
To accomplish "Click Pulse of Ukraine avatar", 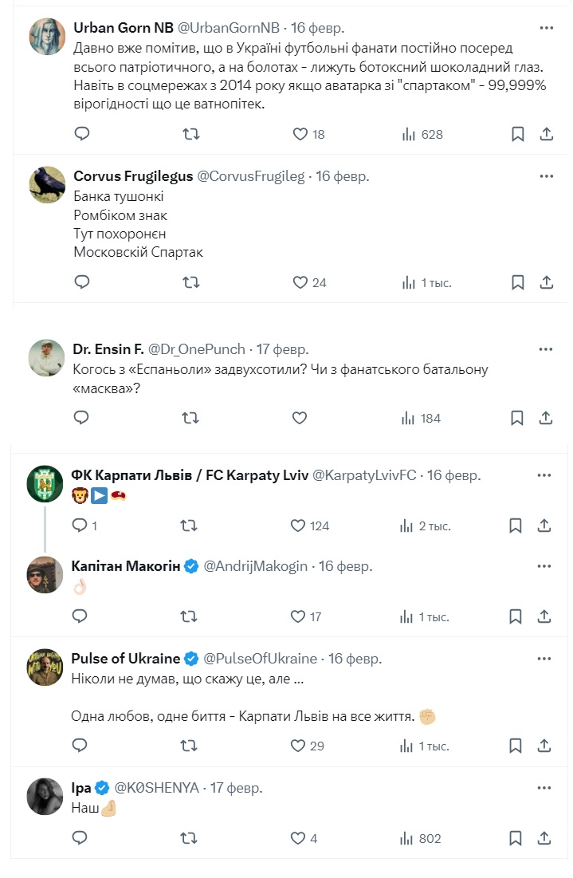I will (45, 667).
